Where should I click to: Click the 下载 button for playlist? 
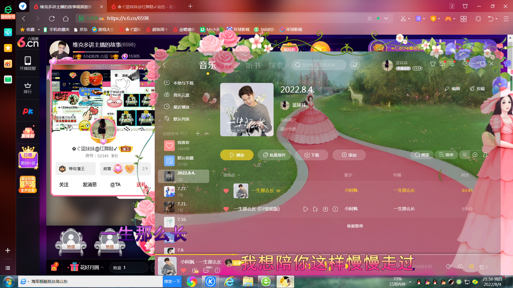pyautogui.click(x=312, y=155)
